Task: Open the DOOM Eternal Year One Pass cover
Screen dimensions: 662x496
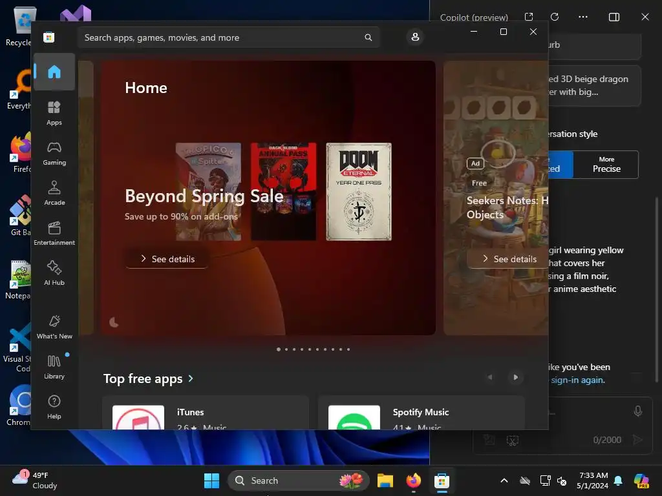Action: pyautogui.click(x=358, y=191)
